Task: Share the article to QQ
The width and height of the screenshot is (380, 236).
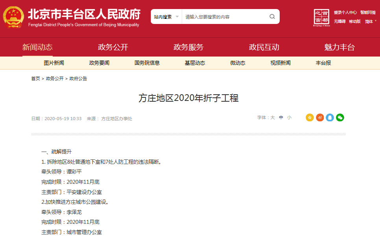Action: click(x=330, y=117)
